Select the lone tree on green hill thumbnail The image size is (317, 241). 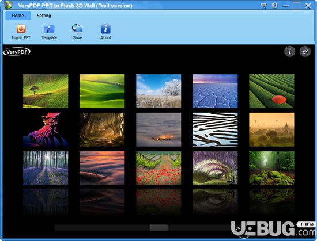pos(46,91)
